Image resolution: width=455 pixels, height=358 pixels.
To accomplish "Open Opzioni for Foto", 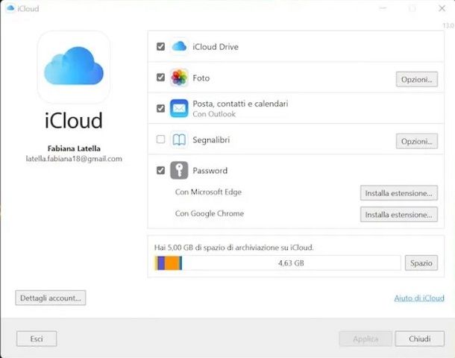I will [x=417, y=79].
